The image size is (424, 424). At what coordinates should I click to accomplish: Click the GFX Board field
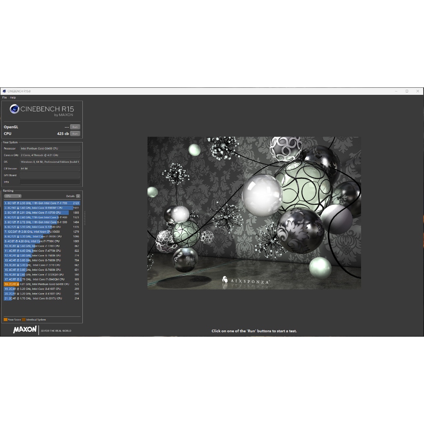(x=50, y=175)
